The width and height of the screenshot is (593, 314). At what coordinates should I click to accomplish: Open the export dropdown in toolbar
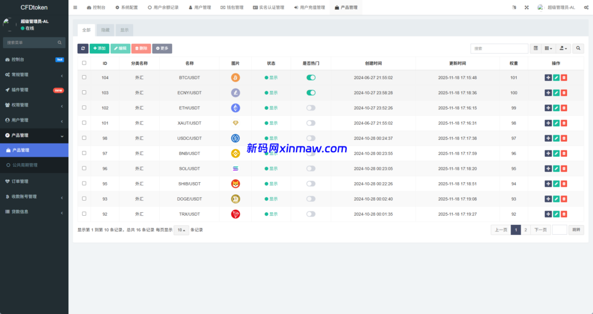pyautogui.click(x=563, y=49)
